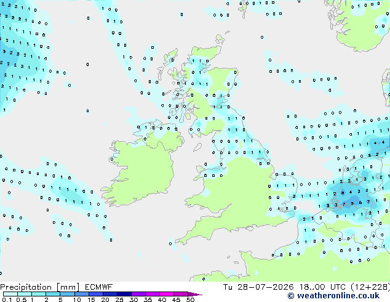This screenshot has height=302, width=390.
Task: Pick the 15–20 mm legend swatch
Action: point(95,294)
